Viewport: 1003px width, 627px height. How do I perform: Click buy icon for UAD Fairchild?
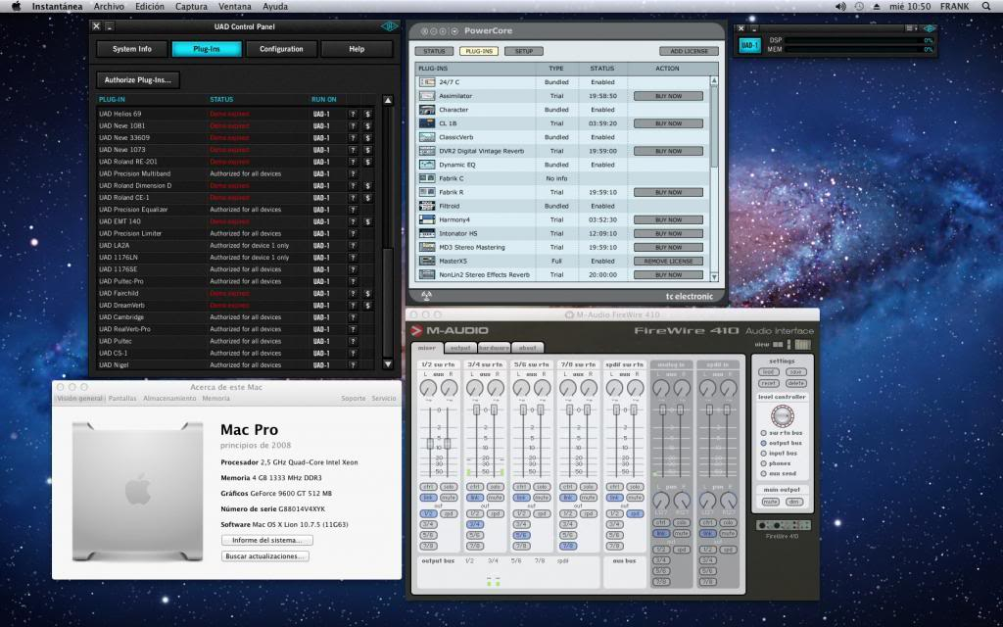click(x=367, y=294)
